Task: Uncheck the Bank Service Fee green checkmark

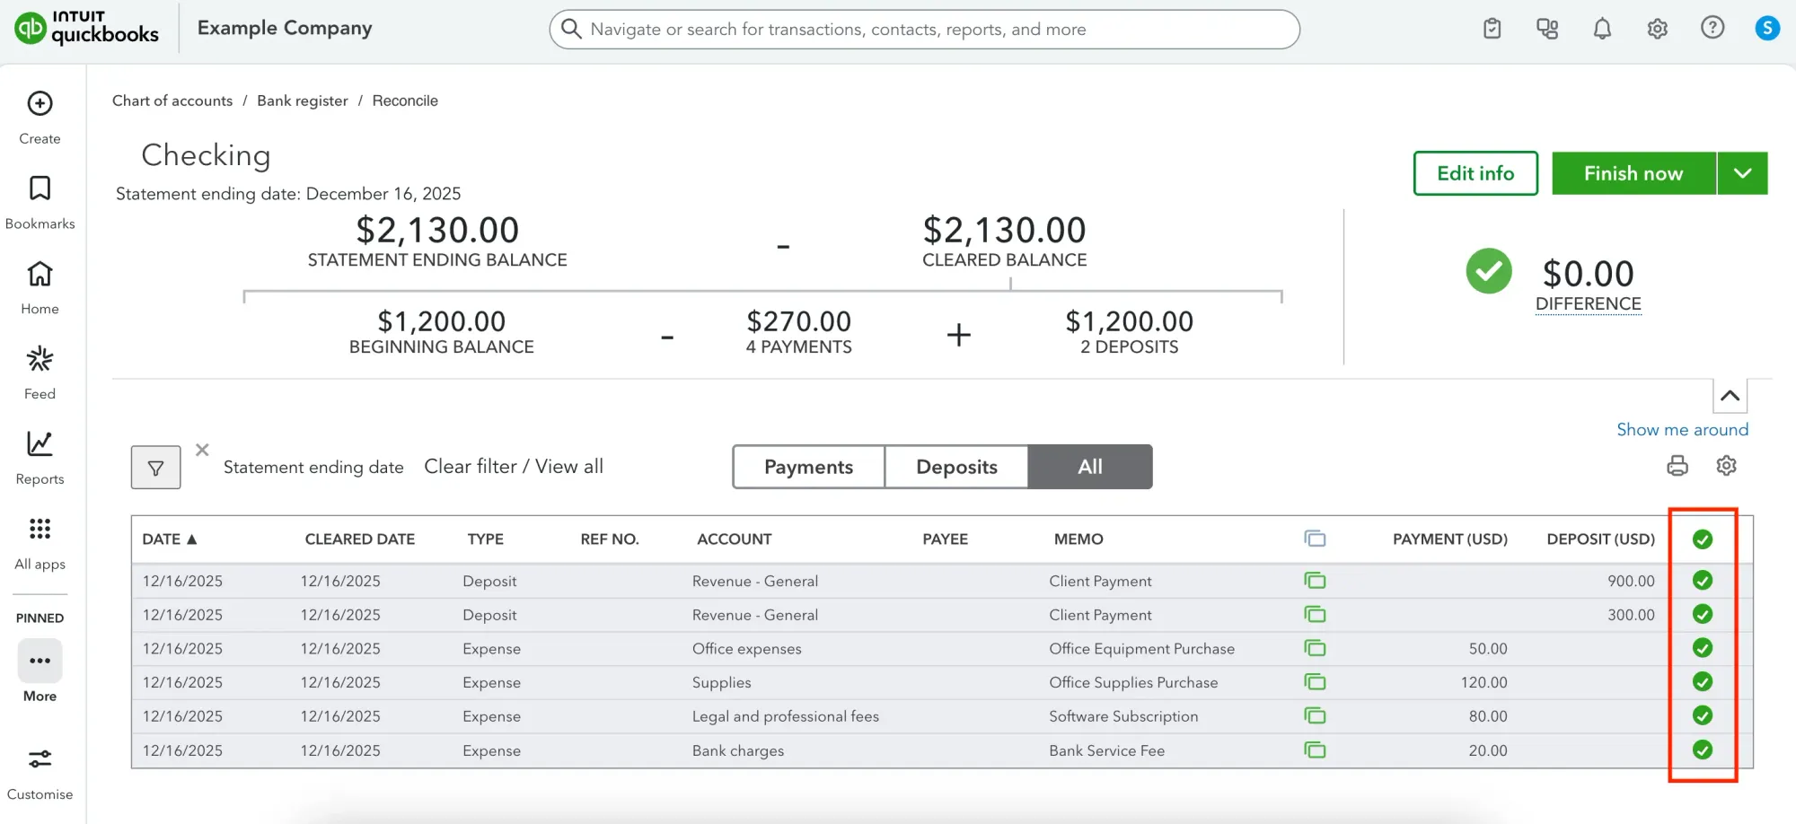Action: pyautogui.click(x=1703, y=749)
